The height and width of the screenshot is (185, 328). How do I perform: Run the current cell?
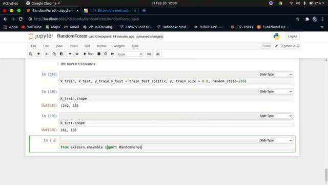click(x=89, y=54)
